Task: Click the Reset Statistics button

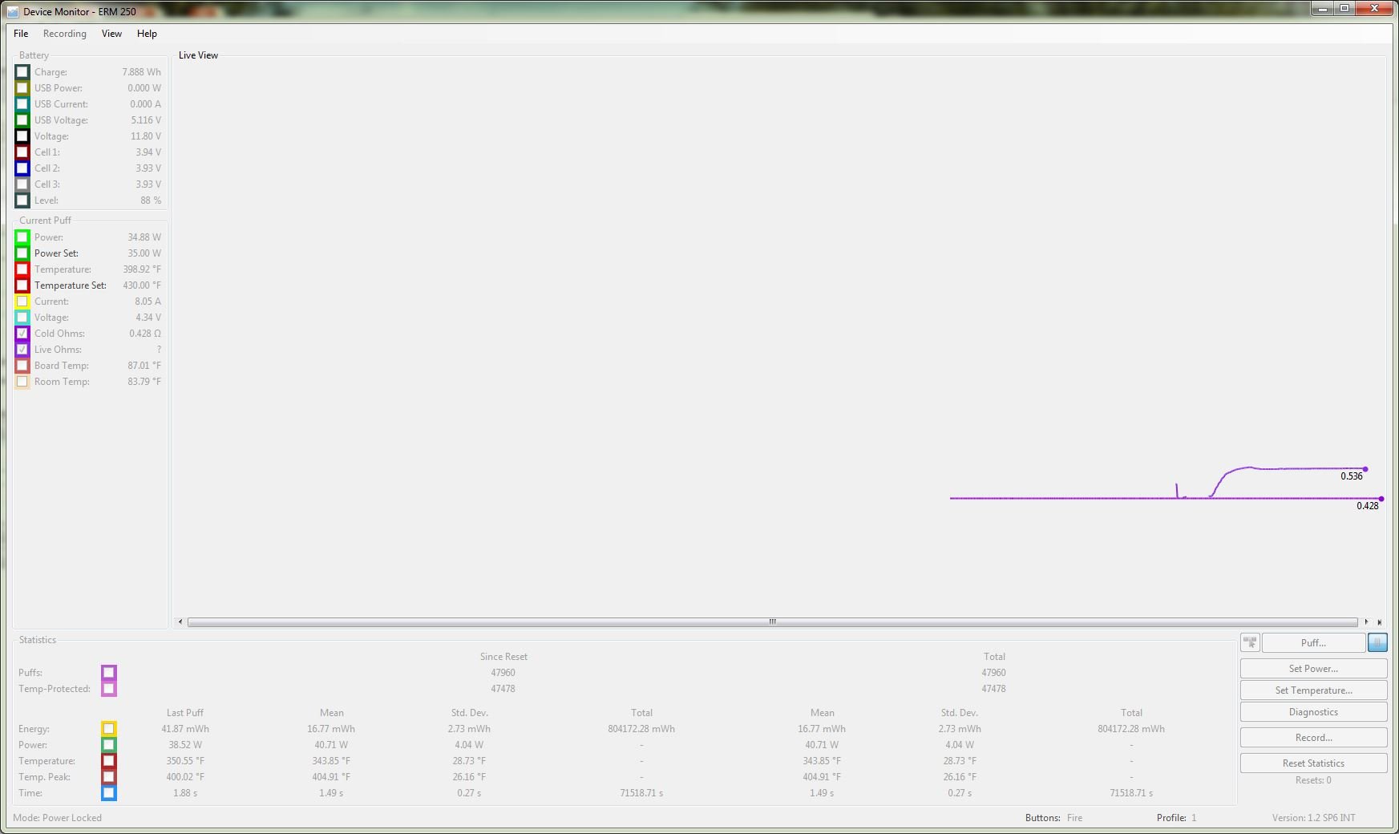Action: coord(1313,763)
